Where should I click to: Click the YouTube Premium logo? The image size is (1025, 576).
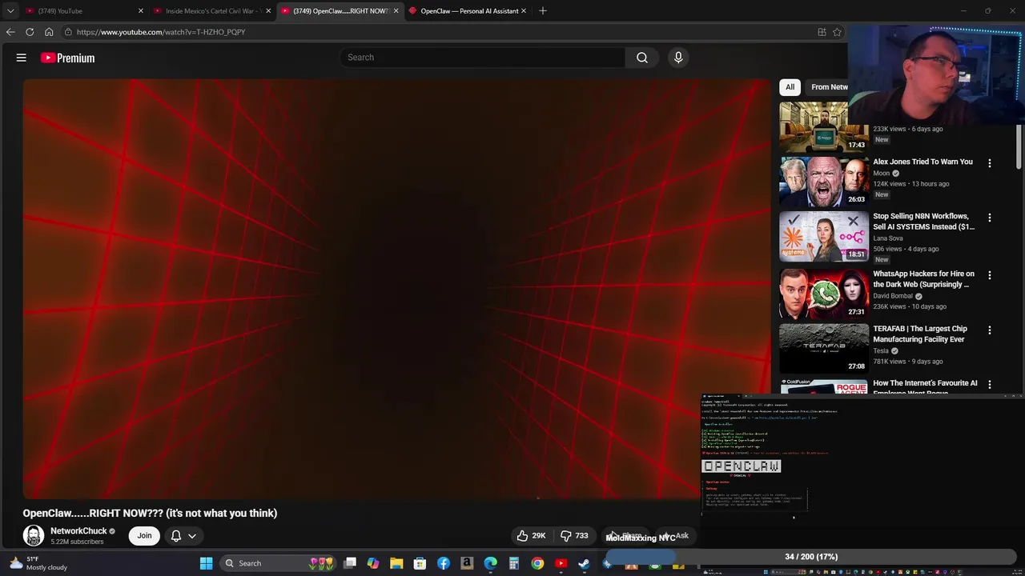68,58
